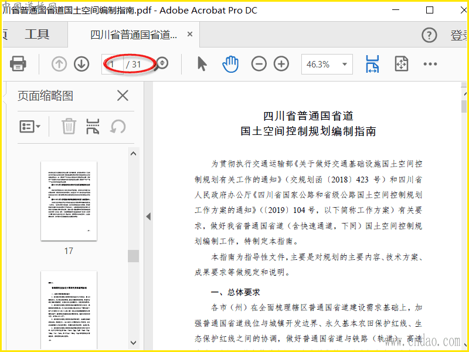
Task: Select the page 17 thumbnail
Action: (x=69, y=201)
